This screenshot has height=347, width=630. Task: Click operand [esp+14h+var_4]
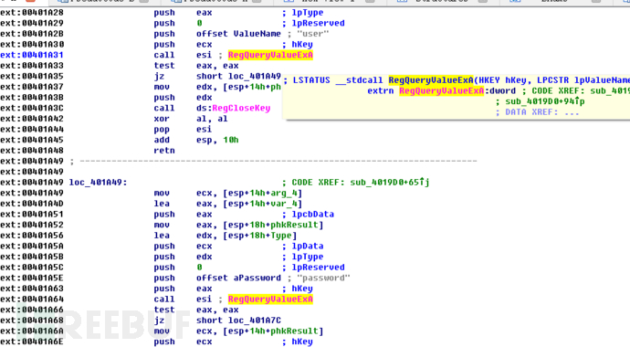(x=262, y=204)
